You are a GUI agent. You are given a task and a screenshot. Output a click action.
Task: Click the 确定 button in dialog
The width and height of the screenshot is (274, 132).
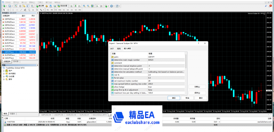174,98
